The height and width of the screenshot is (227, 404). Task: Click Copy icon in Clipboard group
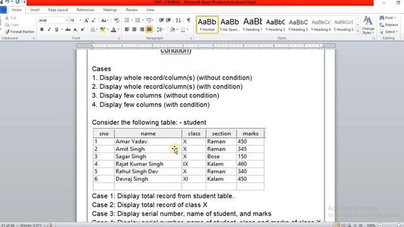coord(11,25)
